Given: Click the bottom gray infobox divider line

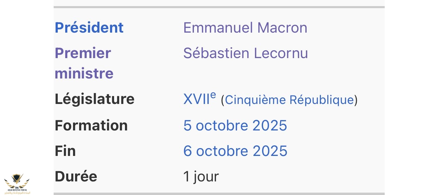Looking at the screenshot, I should tap(219, 194).
